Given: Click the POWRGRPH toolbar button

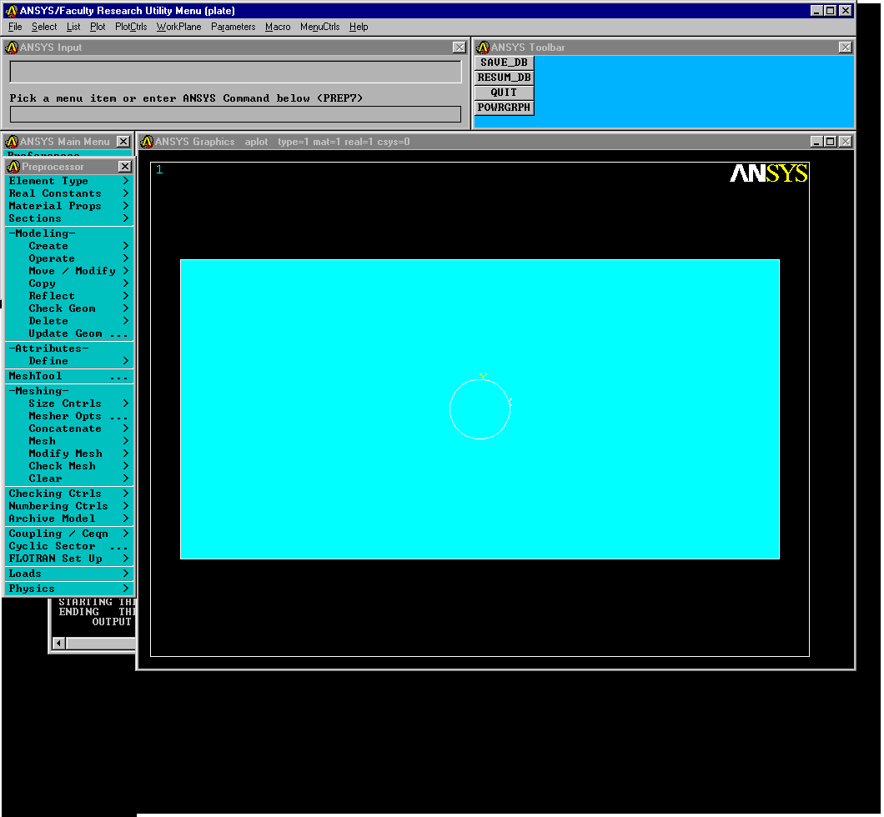Looking at the screenshot, I should coord(504,108).
